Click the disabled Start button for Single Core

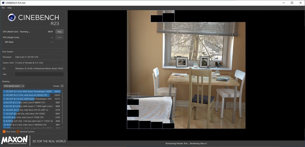(59, 37)
